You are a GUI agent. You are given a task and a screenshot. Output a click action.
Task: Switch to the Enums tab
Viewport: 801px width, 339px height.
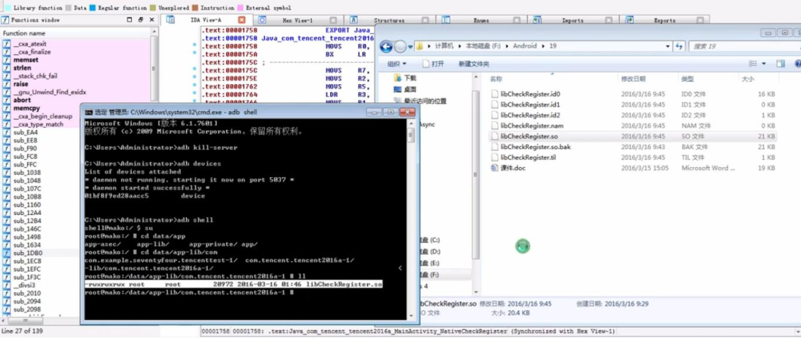point(482,20)
